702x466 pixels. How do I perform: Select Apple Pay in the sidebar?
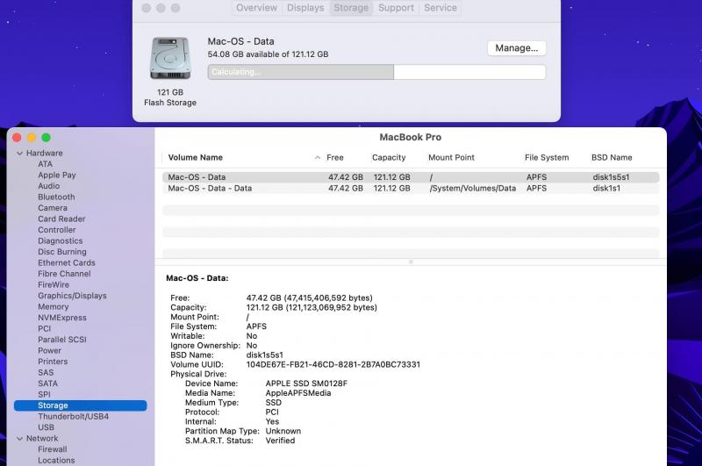(56, 175)
